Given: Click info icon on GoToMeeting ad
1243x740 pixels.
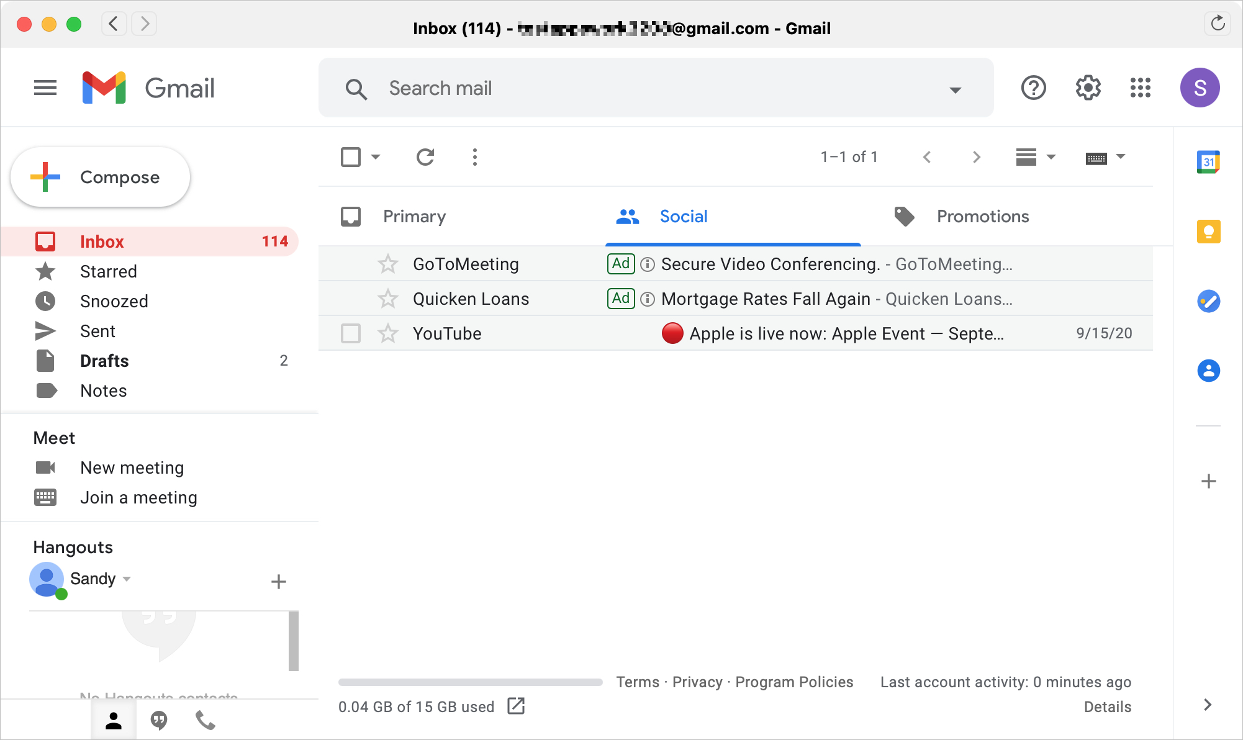Looking at the screenshot, I should 648,264.
